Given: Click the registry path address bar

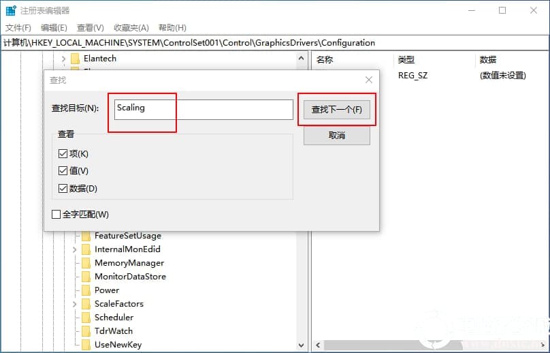Looking at the screenshot, I should pos(274,43).
